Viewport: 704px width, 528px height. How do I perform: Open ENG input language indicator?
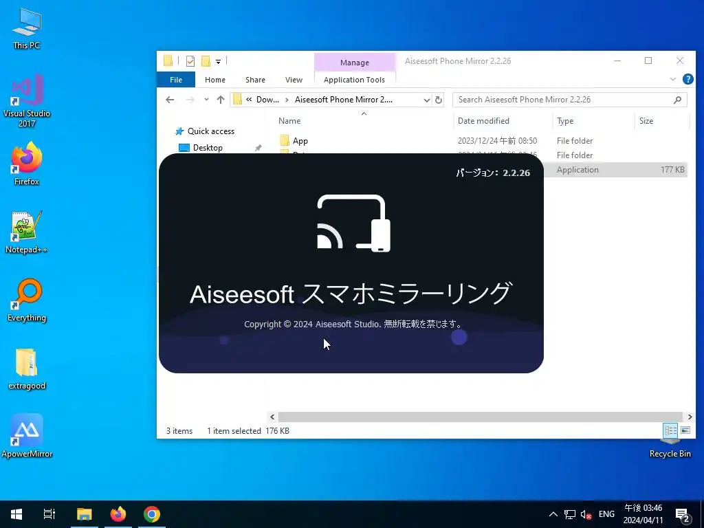606,514
